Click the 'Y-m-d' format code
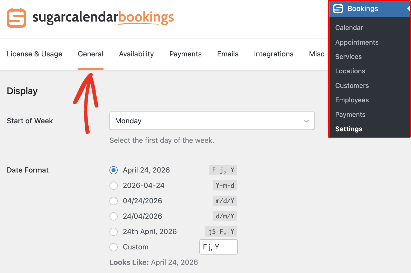 click(x=225, y=185)
